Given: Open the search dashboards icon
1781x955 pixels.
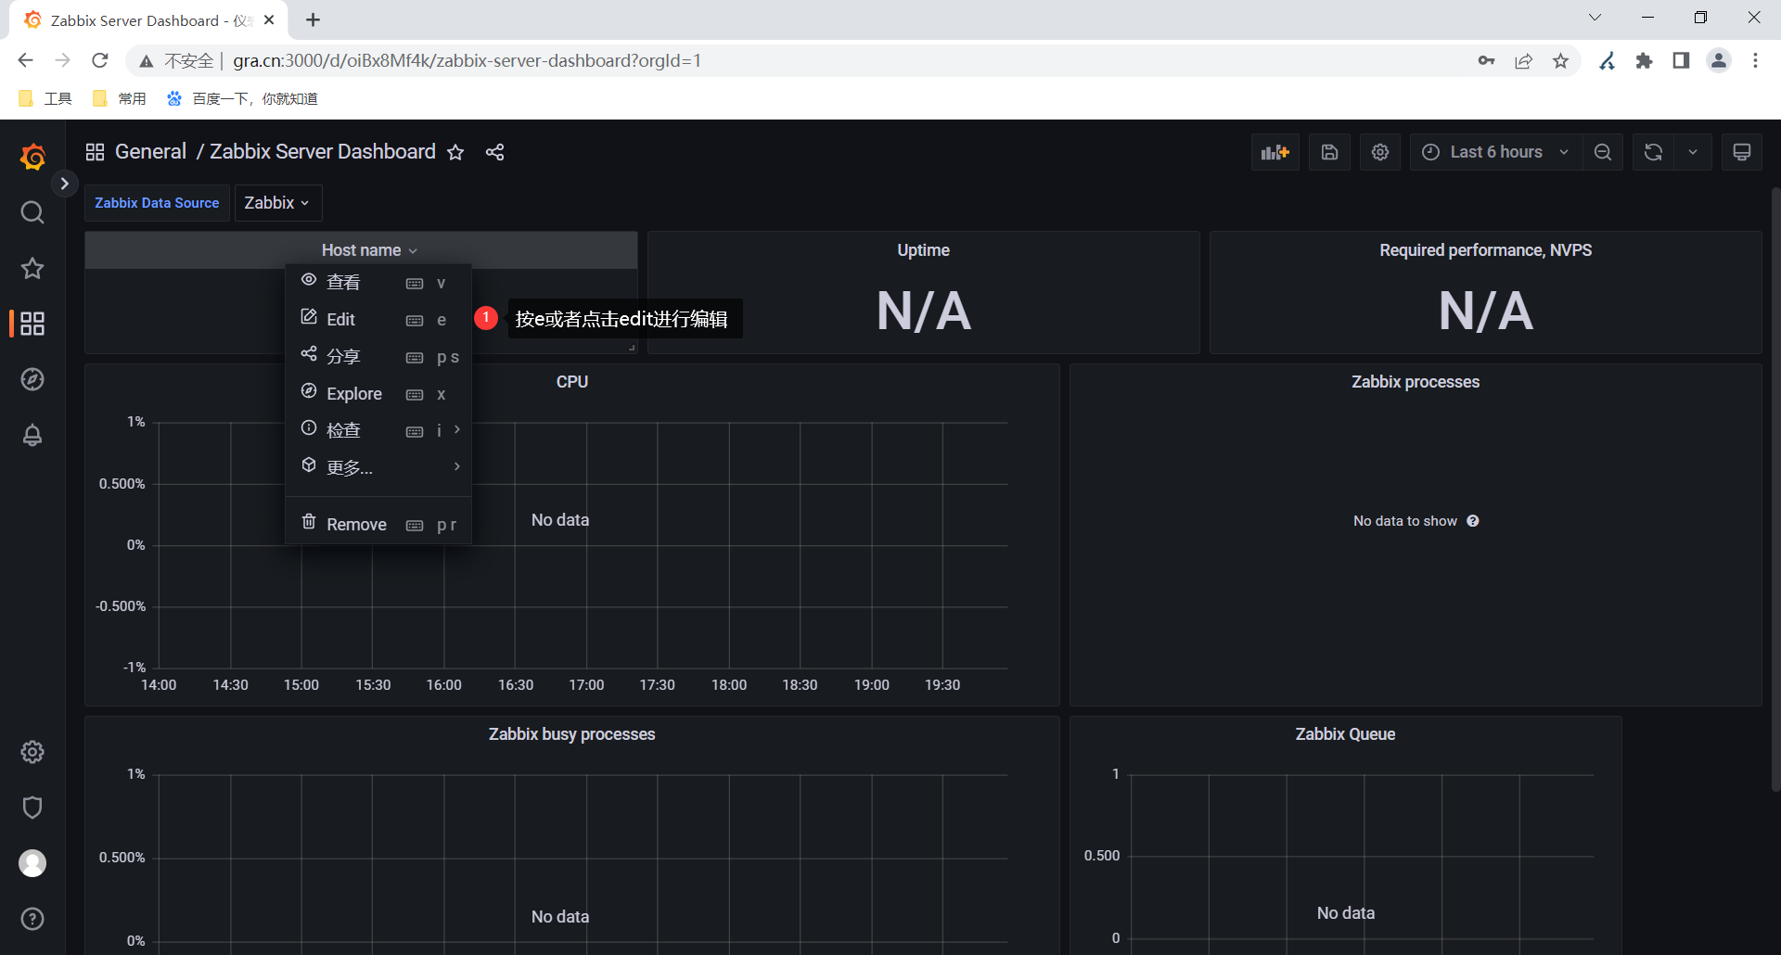Looking at the screenshot, I should coord(32,212).
